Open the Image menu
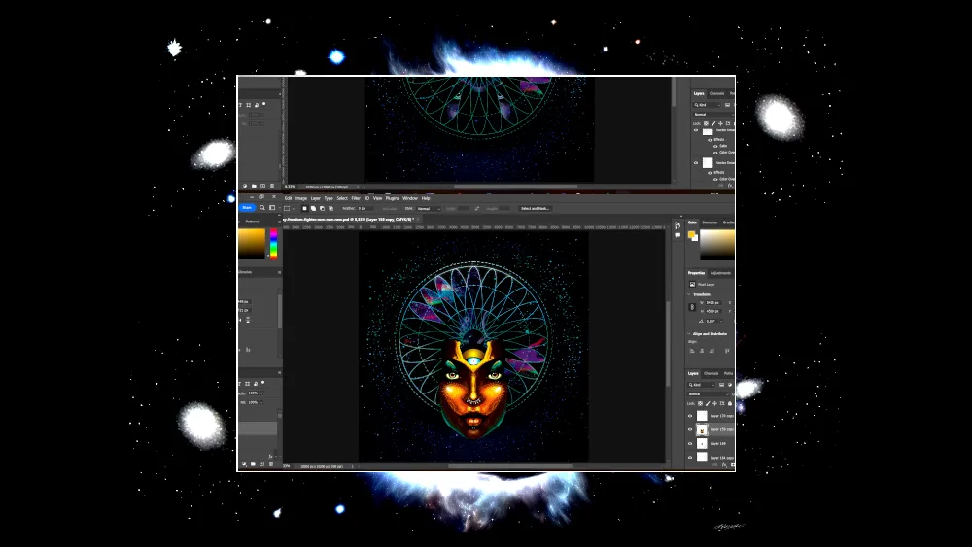The image size is (972, 547). (301, 198)
